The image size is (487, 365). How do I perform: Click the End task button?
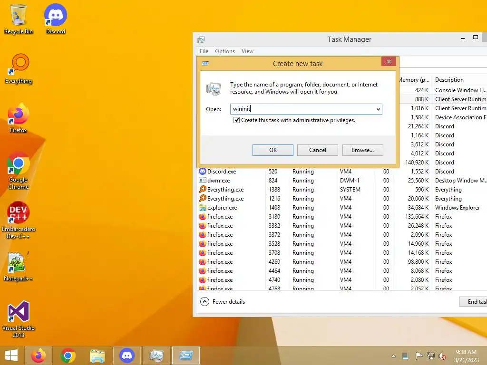(473, 302)
